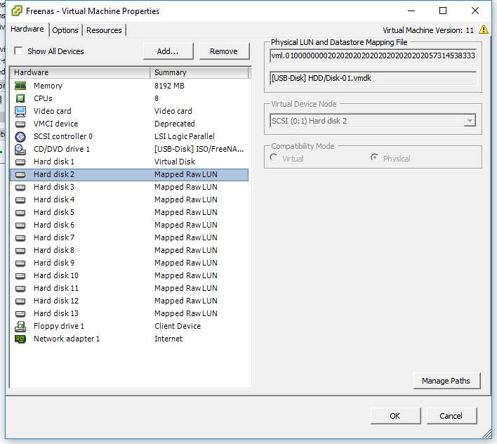Click the 'Floppy drive 1' label
Image resolution: width=497 pixels, height=444 pixels.
click(59, 327)
